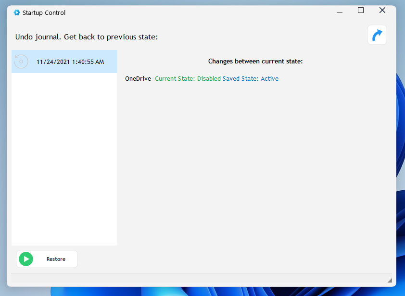
Task: Click the green play icon beside Restore
Action: (25, 259)
